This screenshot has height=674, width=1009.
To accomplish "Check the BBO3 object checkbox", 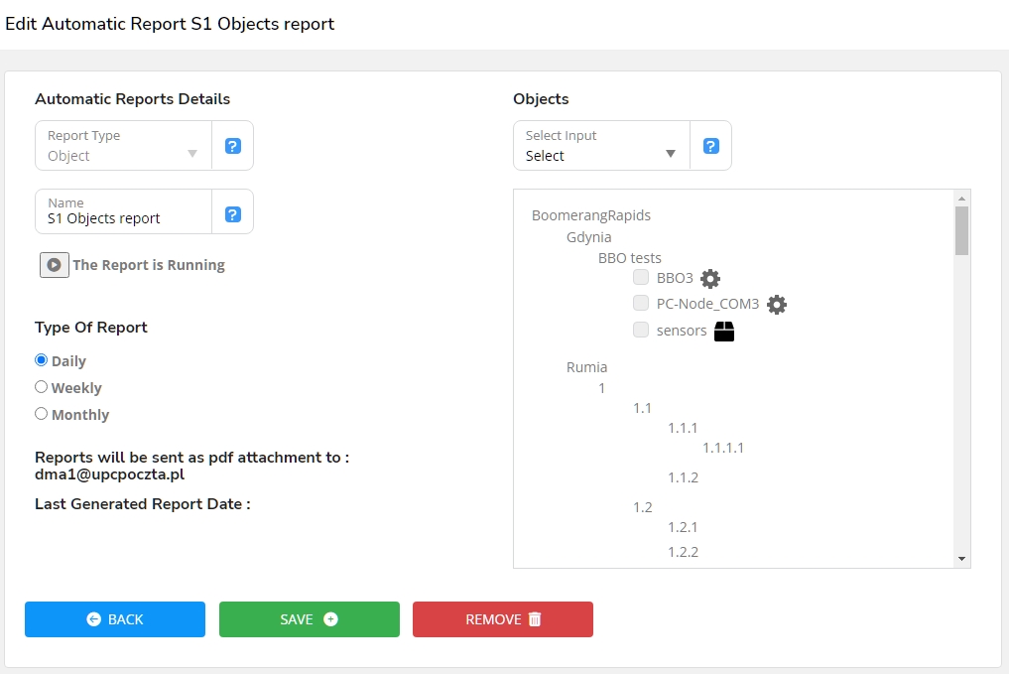I will point(641,278).
